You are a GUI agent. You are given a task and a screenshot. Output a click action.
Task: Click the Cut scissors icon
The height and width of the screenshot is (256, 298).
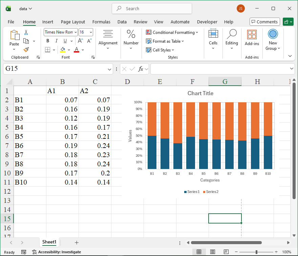pyautogui.click(x=26, y=33)
